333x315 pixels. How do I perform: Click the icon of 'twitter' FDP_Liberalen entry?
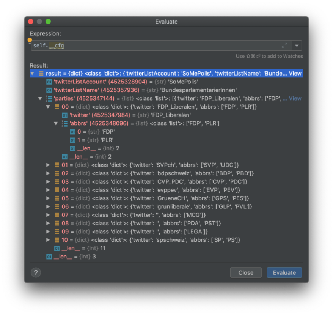coord(65,115)
